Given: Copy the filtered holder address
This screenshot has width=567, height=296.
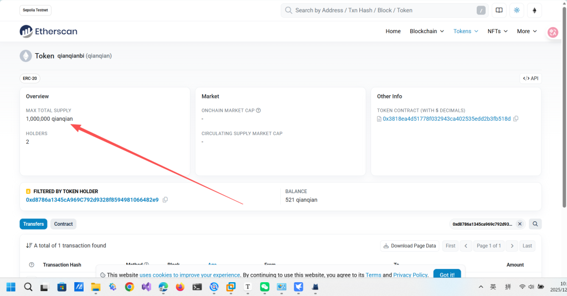Looking at the screenshot, I should (165, 200).
